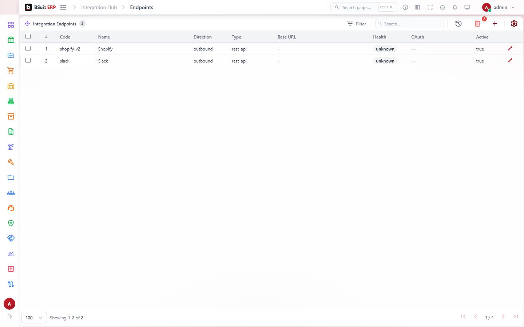524x327 pixels.
Task: Open the Filter button
Action: [357, 24]
